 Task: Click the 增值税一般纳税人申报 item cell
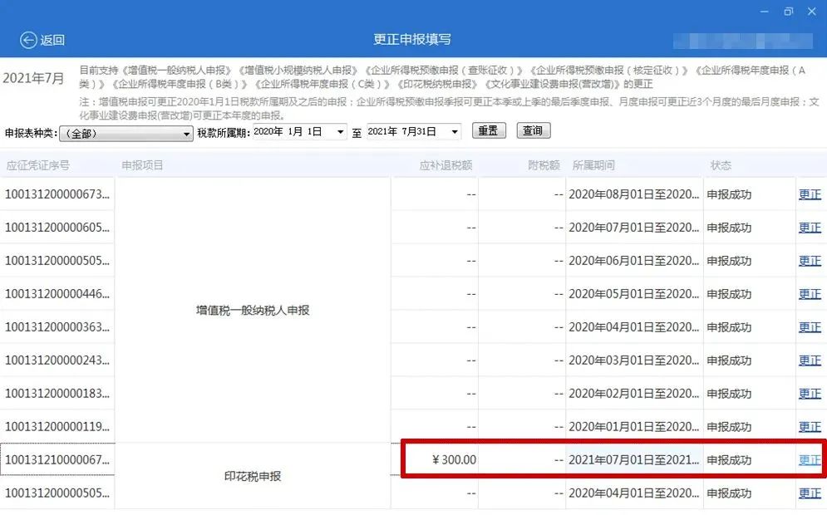coord(253,311)
